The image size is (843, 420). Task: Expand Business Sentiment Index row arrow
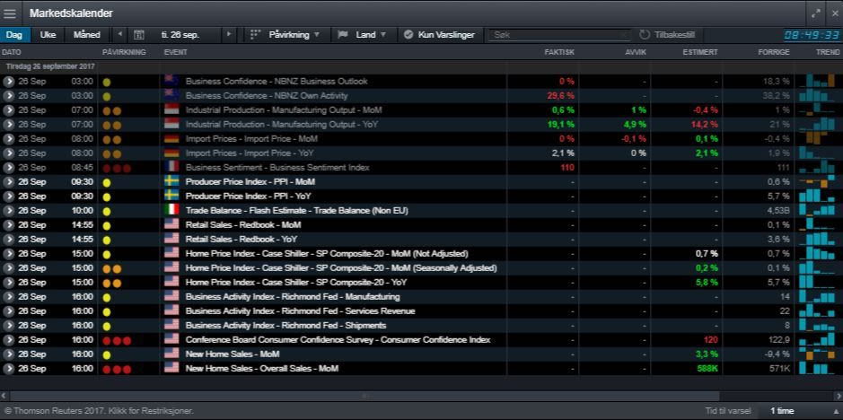point(8,168)
